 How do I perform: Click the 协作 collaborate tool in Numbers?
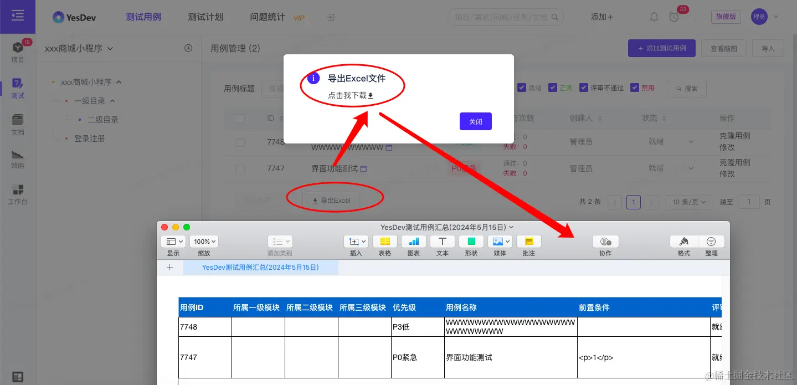[x=605, y=242]
